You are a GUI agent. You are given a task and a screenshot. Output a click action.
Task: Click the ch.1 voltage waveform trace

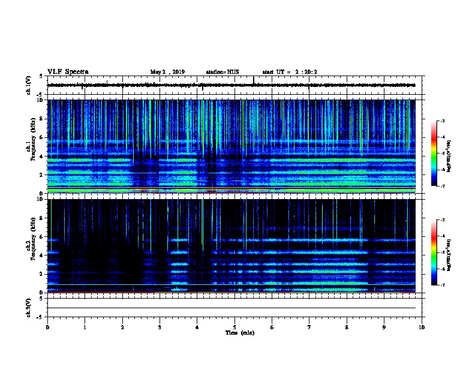[x=232, y=85]
